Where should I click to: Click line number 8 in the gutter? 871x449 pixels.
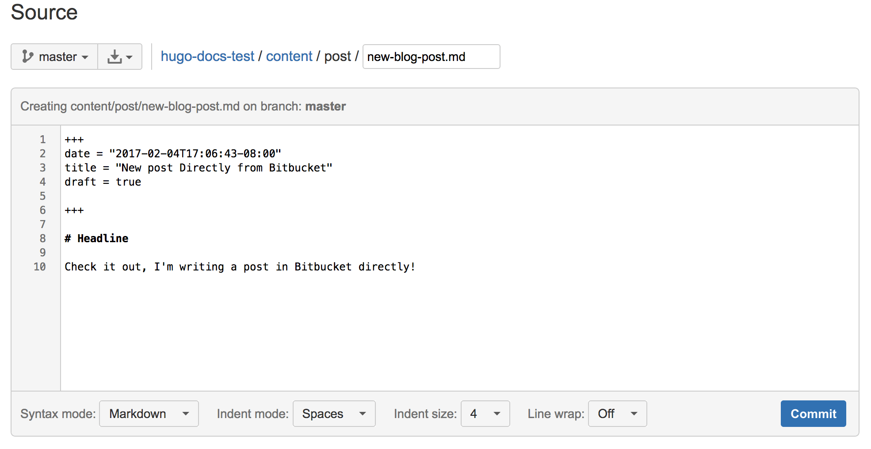coord(42,238)
